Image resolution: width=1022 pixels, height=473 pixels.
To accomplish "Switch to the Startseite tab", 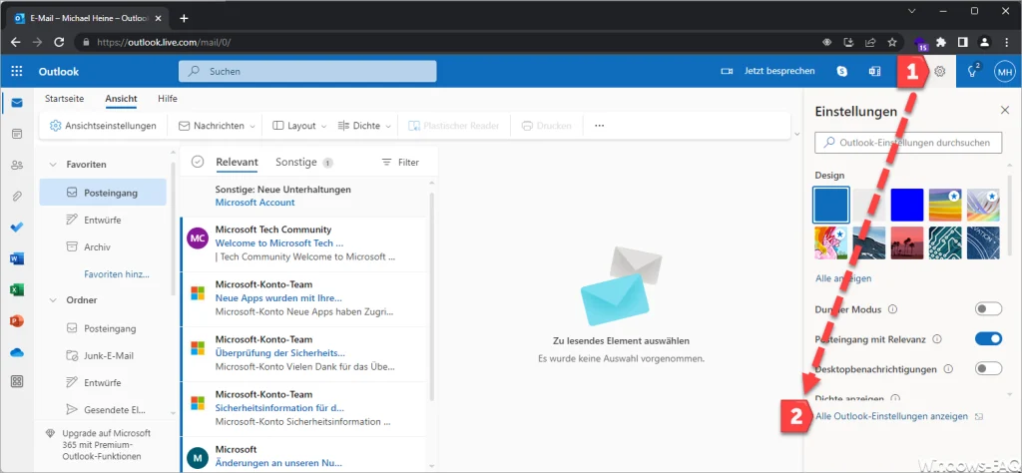I will click(x=64, y=99).
